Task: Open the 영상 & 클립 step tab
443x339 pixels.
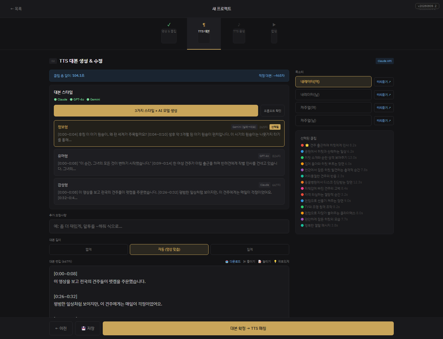Action: click(169, 34)
